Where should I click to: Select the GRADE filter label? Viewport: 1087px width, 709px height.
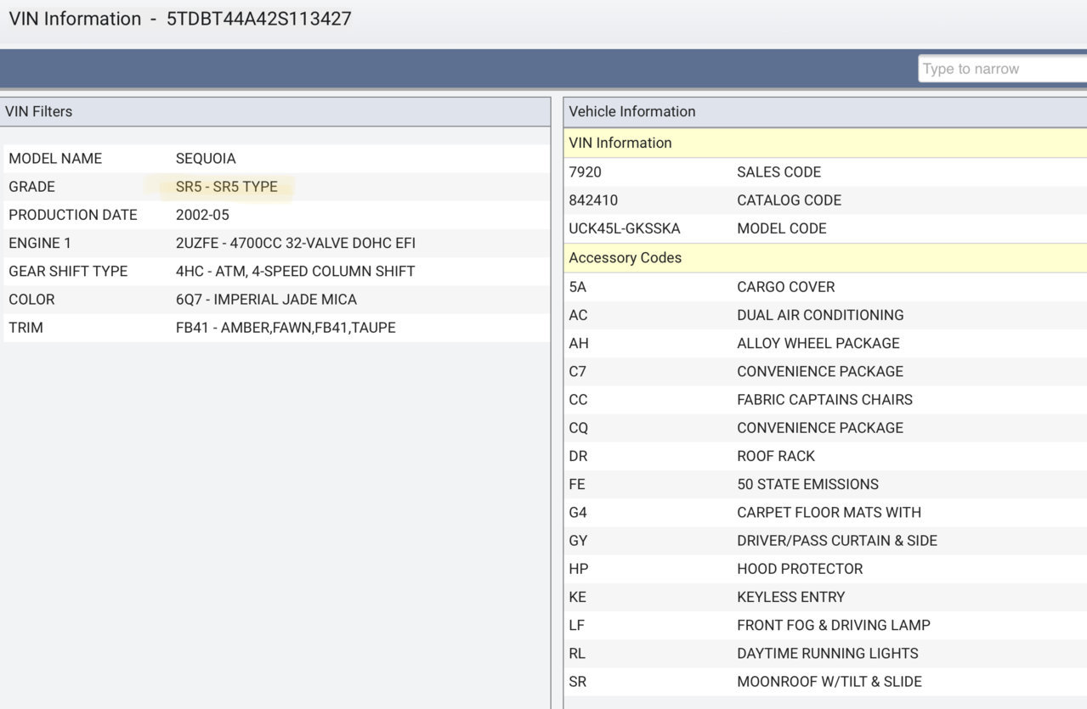tap(31, 187)
